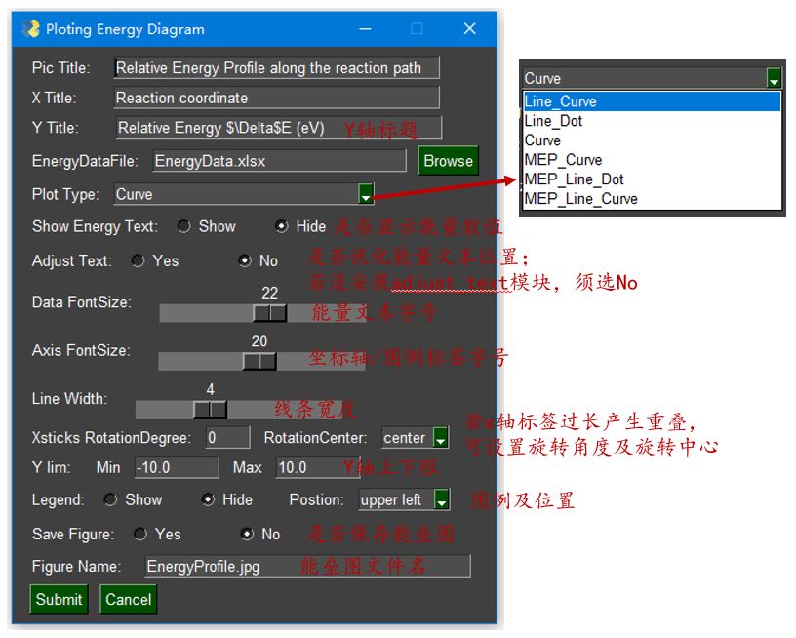This screenshot has width=796, height=638.
Task: Select Yes for Adjust Text
Action: click(138, 260)
